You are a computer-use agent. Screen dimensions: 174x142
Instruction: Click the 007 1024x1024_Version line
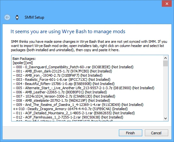[x=64, y=96]
